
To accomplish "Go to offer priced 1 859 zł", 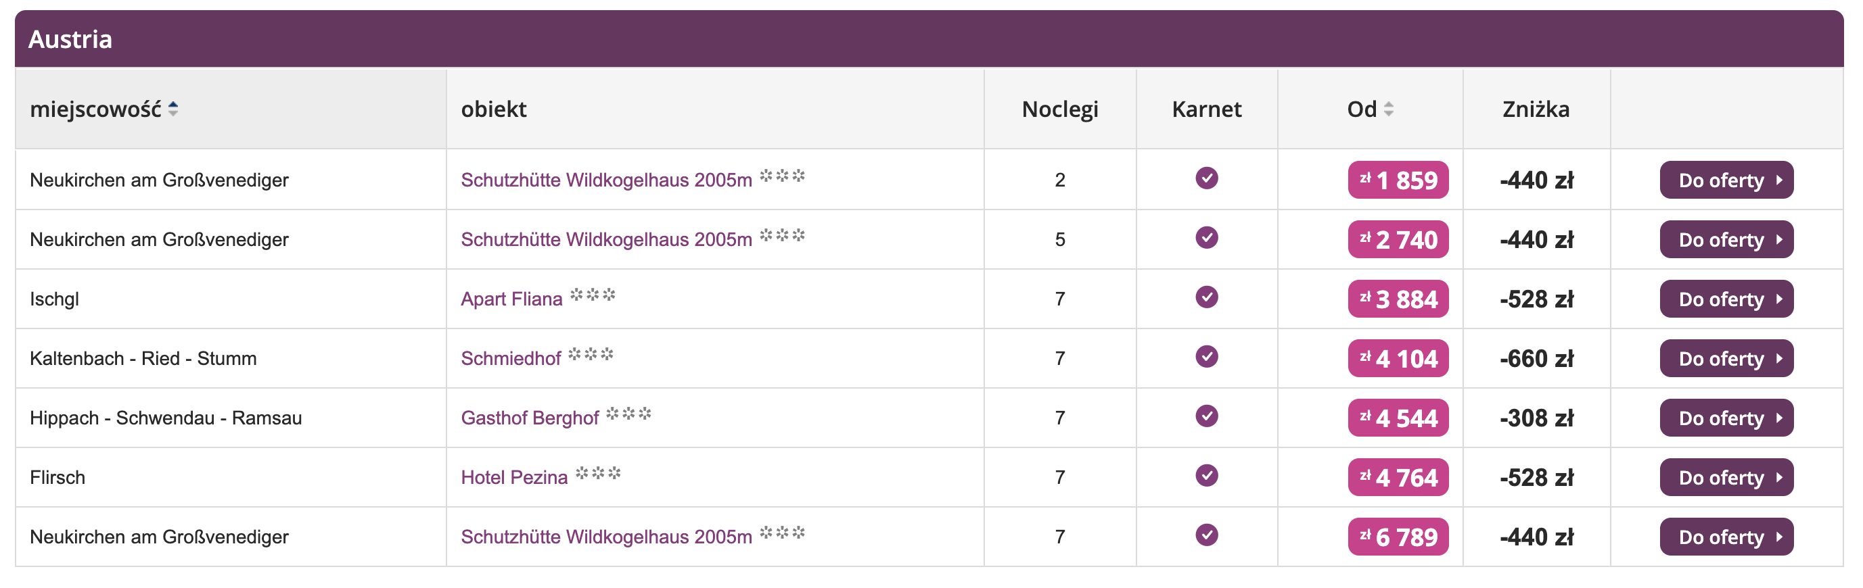I will click(1726, 180).
